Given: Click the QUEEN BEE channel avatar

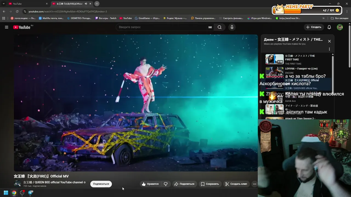Looking at the screenshot, I should (x=17, y=184).
